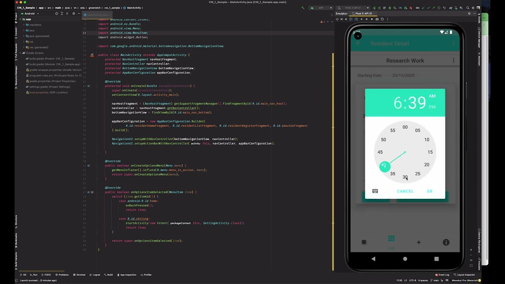
Task: Click the Android Home circle button
Action: [x=405, y=259]
